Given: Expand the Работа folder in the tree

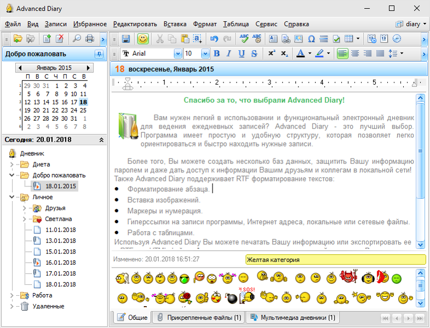Looking at the screenshot, I should tap(13, 295).
